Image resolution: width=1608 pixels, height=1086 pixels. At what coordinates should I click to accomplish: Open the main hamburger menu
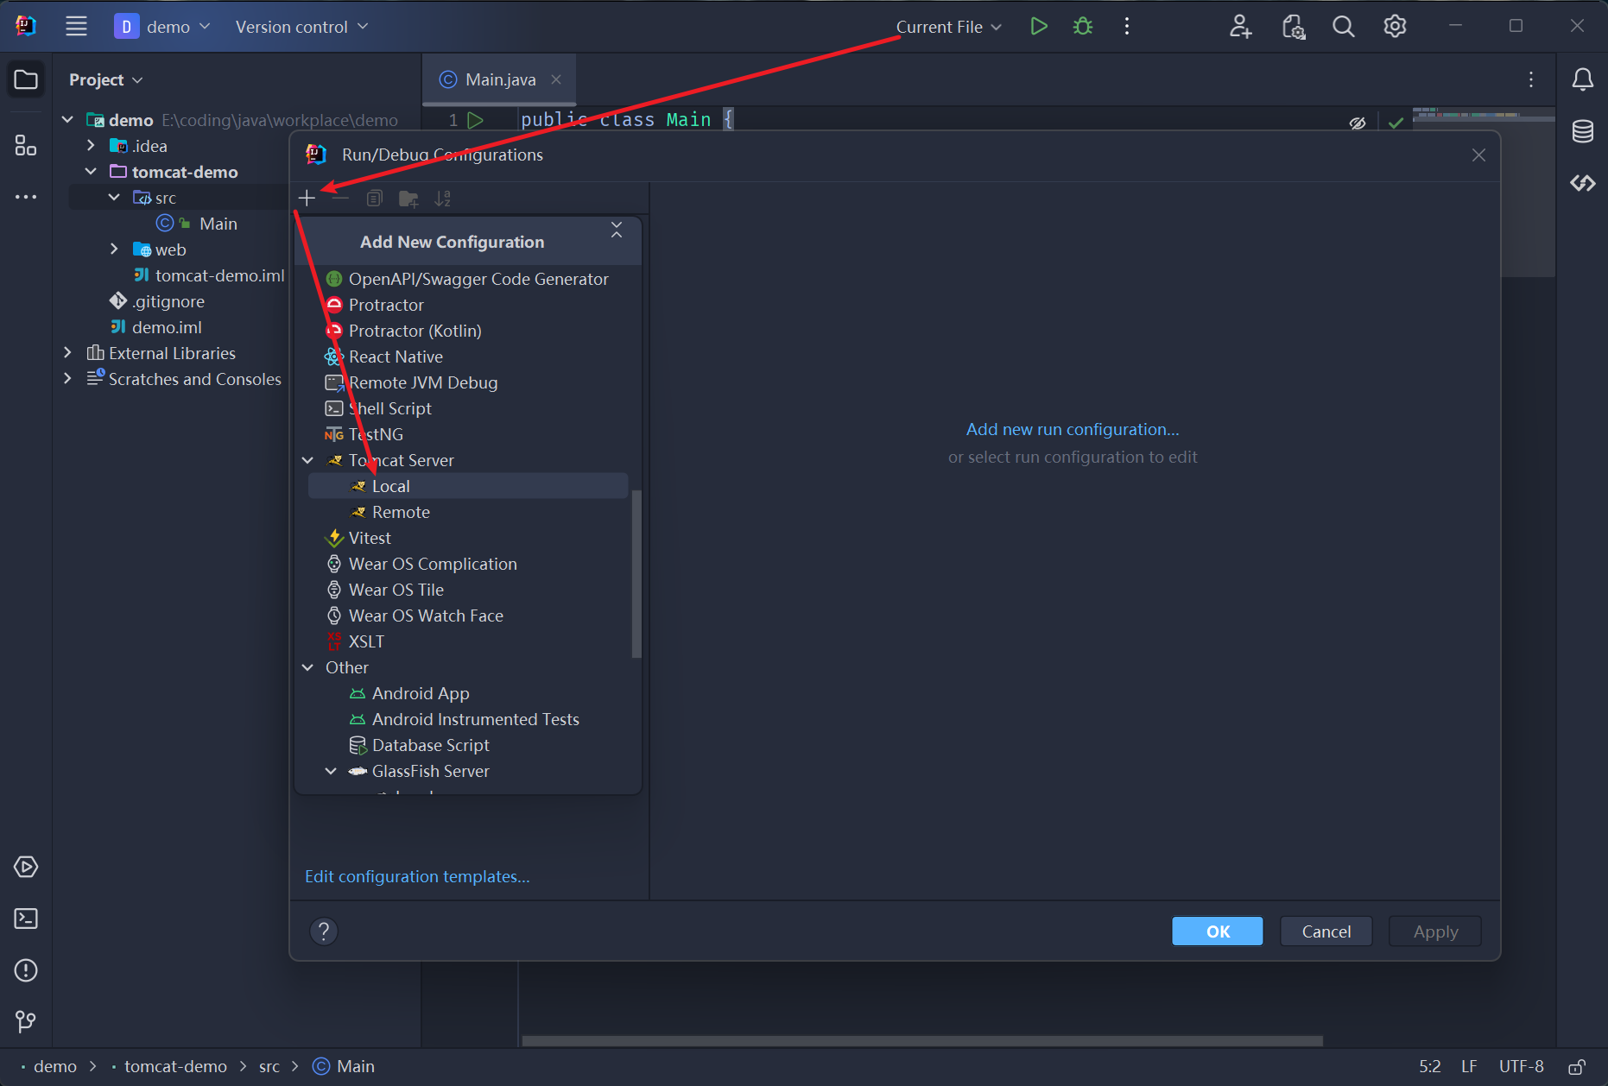coord(76,26)
